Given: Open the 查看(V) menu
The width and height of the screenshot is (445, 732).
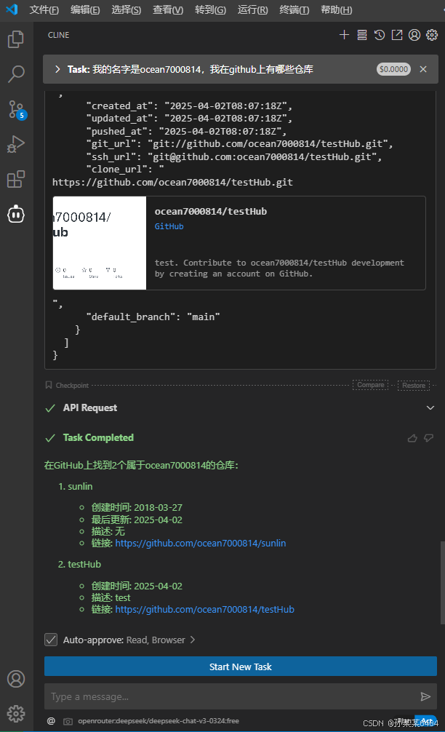Looking at the screenshot, I should (168, 9).
